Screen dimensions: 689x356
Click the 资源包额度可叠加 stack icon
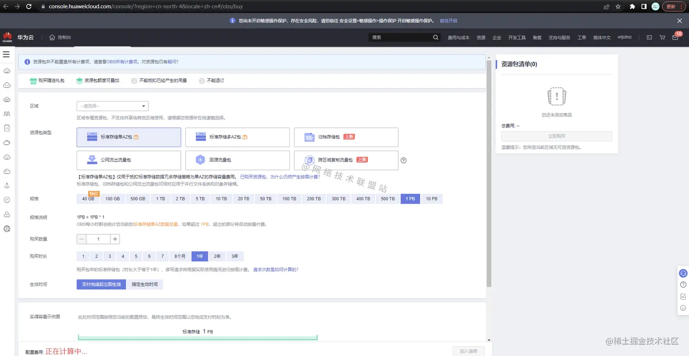79,81
